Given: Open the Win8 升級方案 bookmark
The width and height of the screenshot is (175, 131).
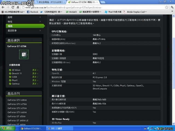Looking at the screenshot, I should (113, 12).
